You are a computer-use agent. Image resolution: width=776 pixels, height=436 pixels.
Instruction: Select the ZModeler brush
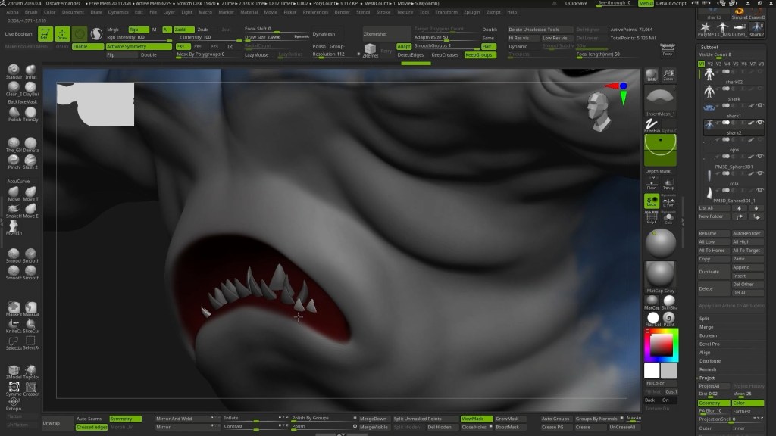pyautogui.click(x=14, y=372)
